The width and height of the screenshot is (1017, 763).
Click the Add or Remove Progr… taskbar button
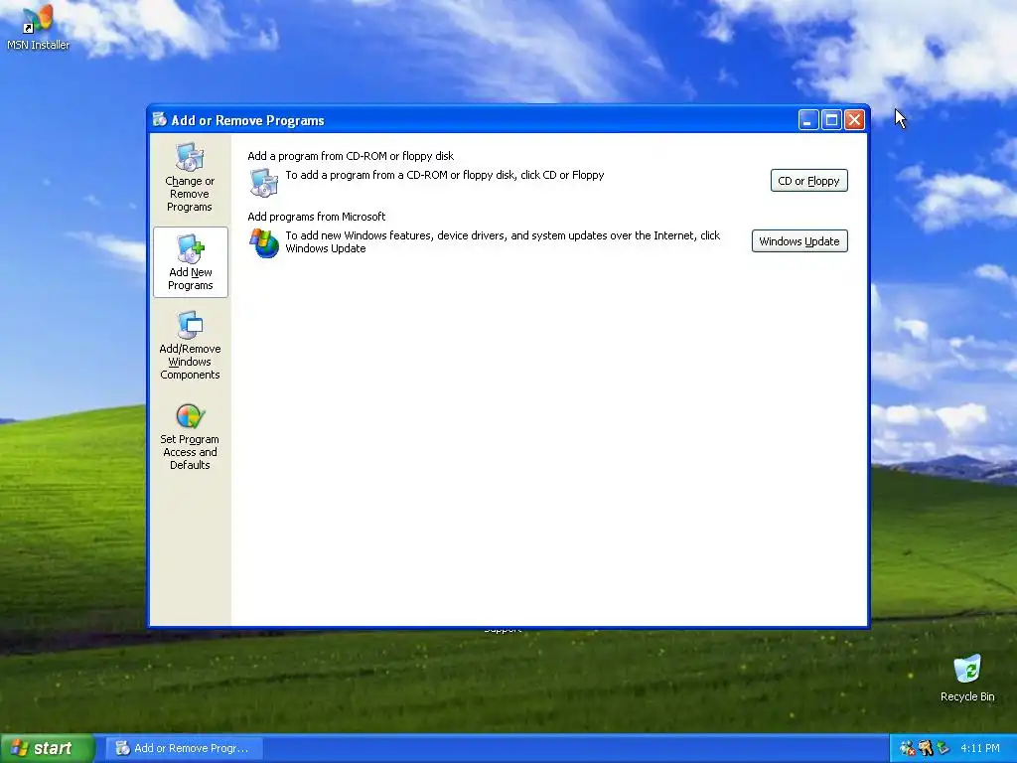point(183,748)
